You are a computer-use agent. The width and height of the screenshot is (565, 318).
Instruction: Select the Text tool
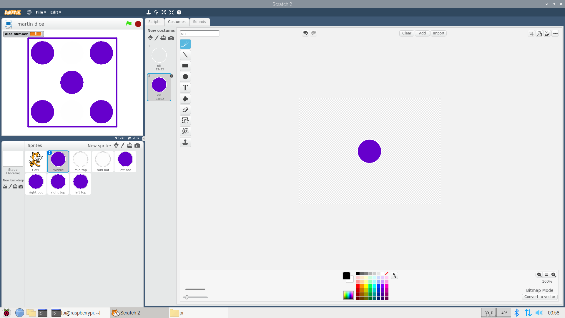click(185, 88)
